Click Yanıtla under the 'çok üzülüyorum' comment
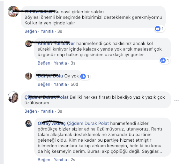 tap(47, 111)
